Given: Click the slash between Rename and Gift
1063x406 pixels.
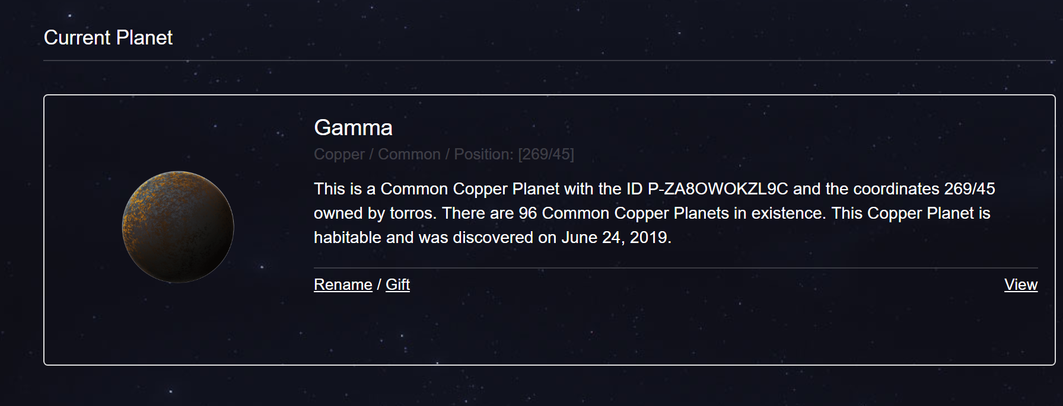Looking at the screenshot, I should [x=379, y=285].
